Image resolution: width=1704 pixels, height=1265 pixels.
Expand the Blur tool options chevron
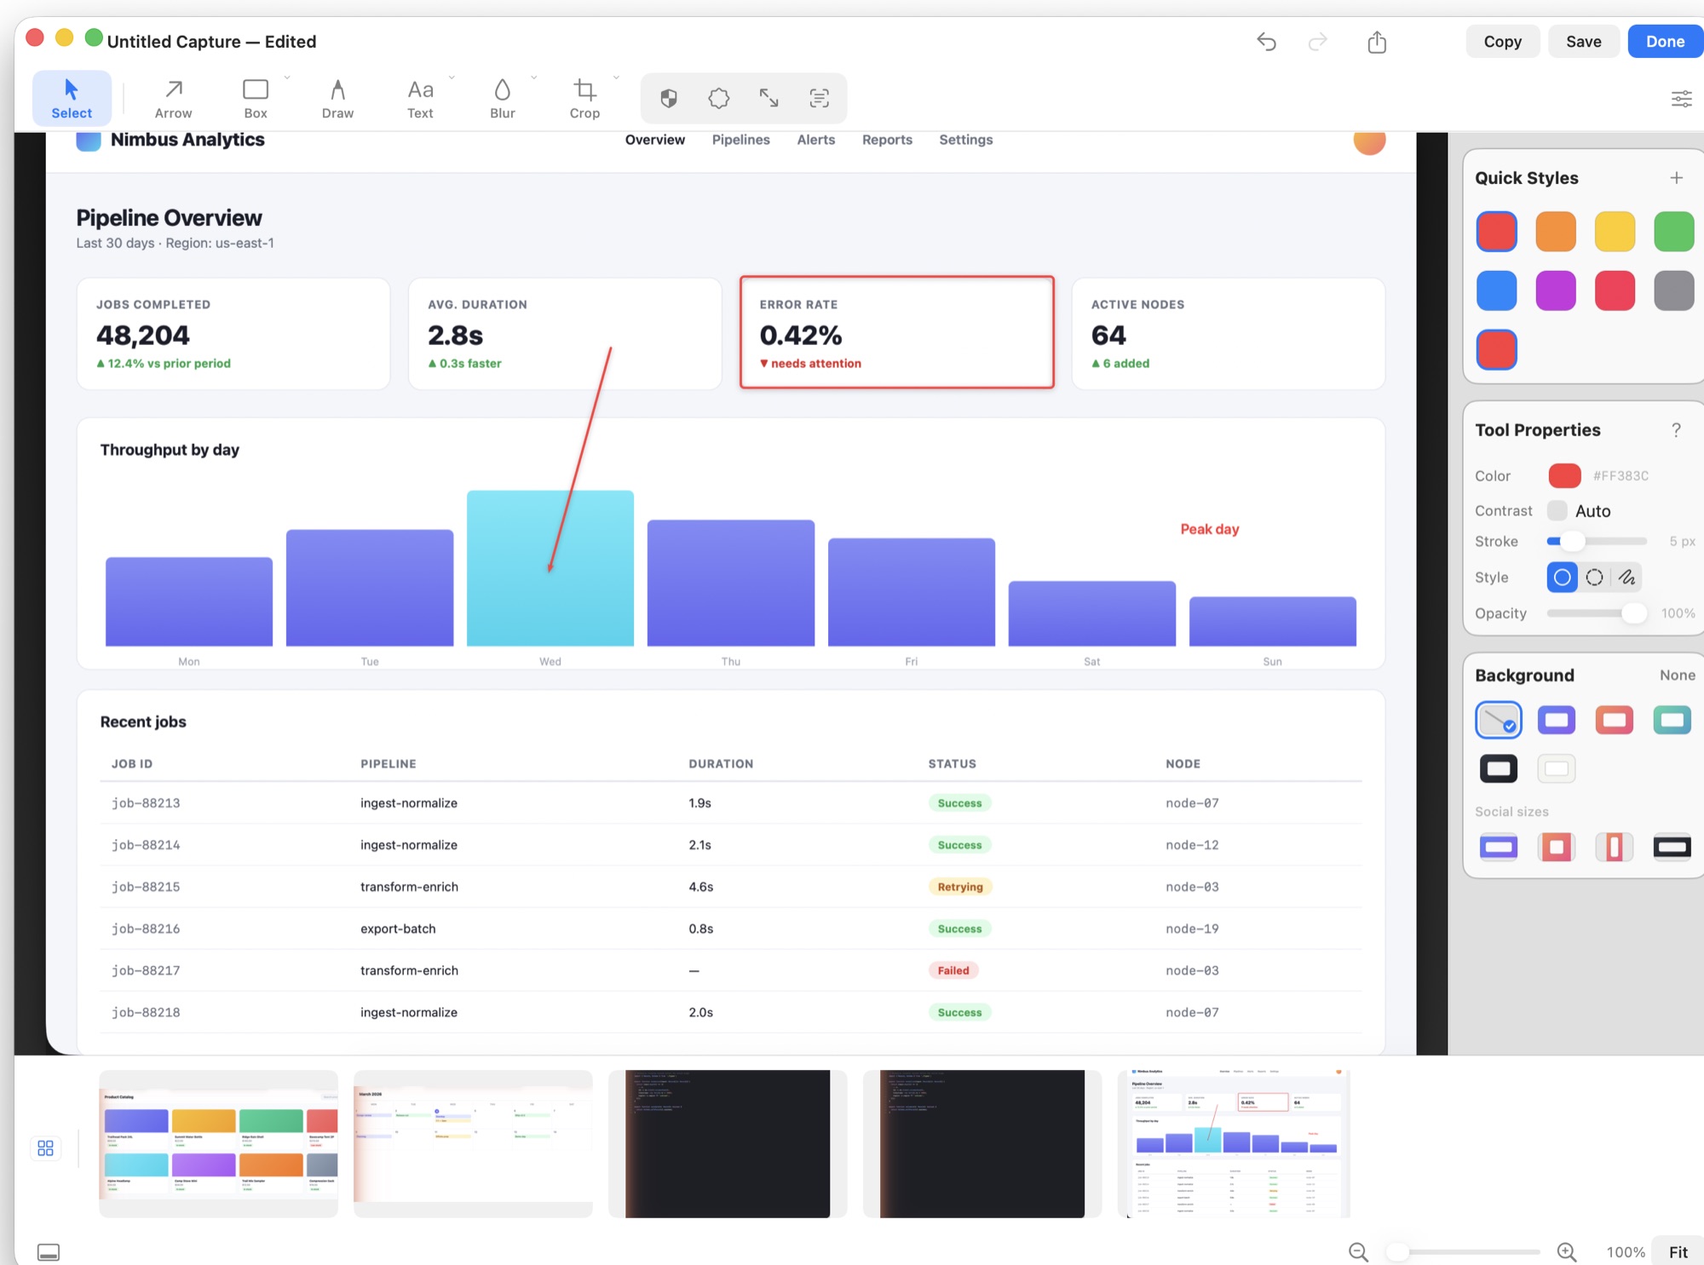(x=534, y=78)
